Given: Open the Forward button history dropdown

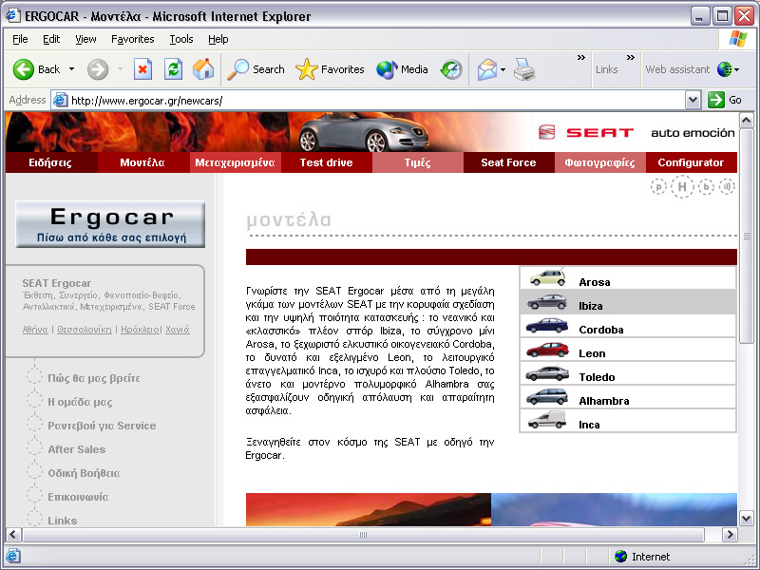Looking at the screenshot, I should coord(120,69).
